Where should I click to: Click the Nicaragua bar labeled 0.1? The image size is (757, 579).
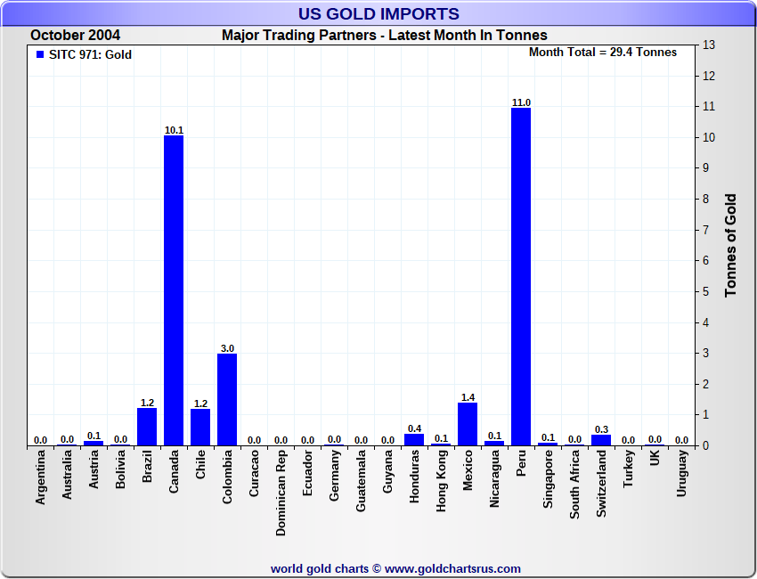(x=494, y=444)
